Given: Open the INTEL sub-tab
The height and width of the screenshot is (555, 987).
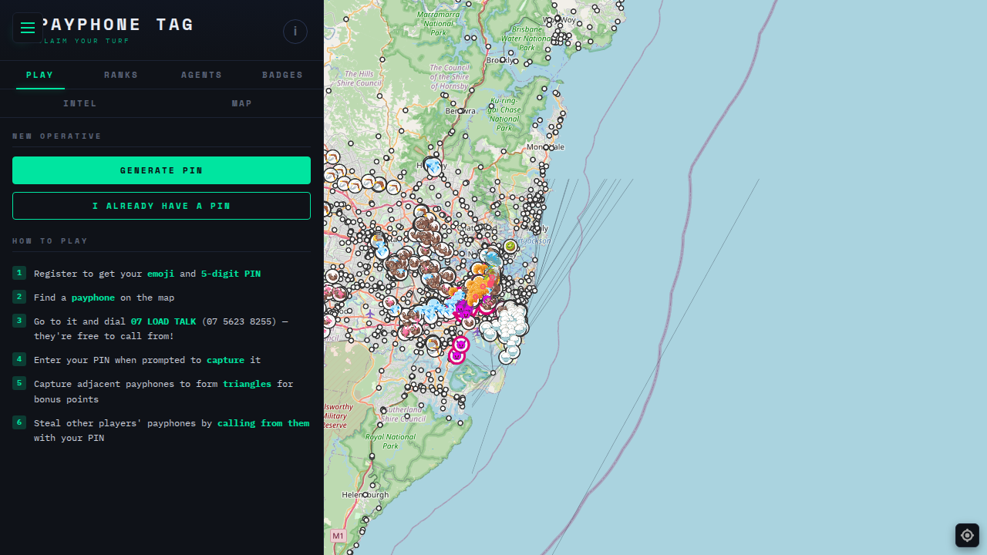Looking at the screenshot, I should point(80,103).
